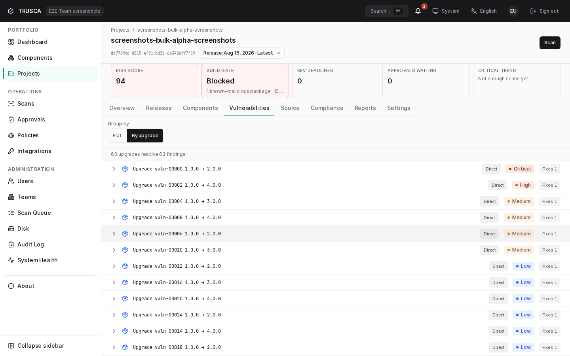Click the Sign out arrow icon

(x=533, y=11)
